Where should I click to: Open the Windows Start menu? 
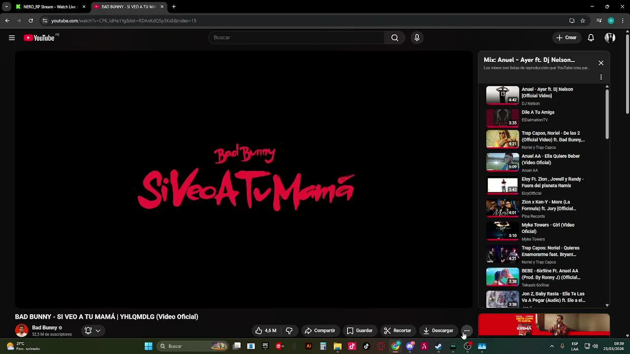(148, 346)
